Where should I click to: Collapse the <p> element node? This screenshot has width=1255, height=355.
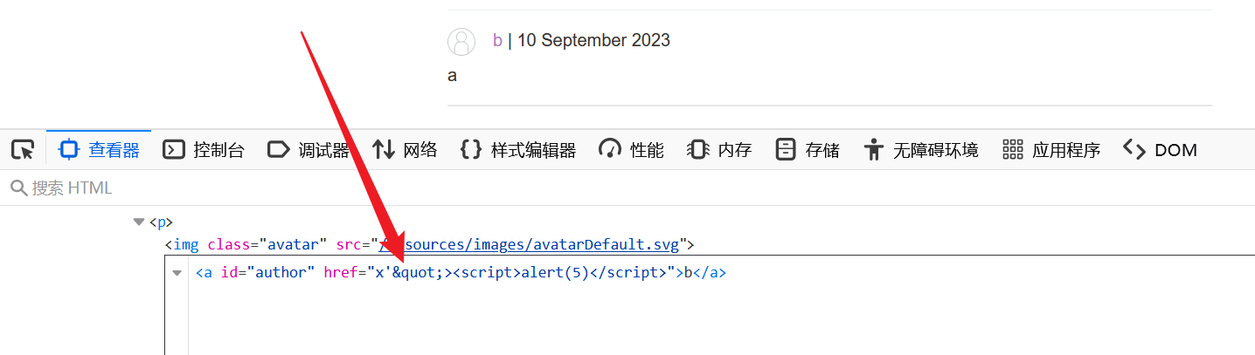click(x=138, y=222)
